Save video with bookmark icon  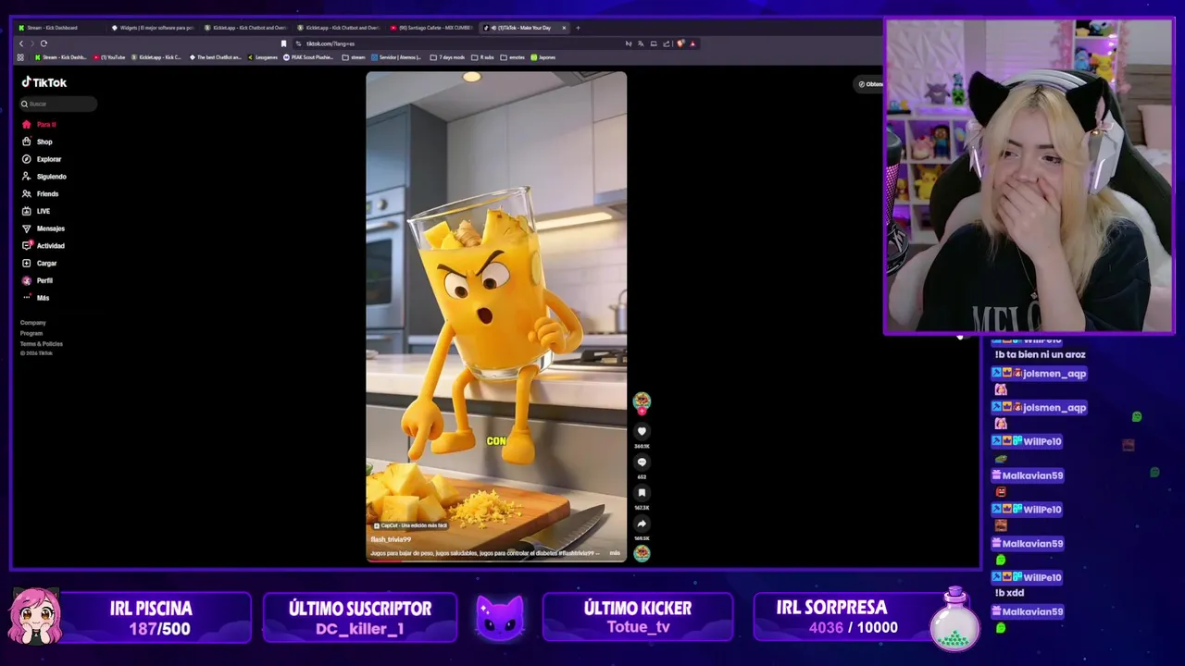642,493
